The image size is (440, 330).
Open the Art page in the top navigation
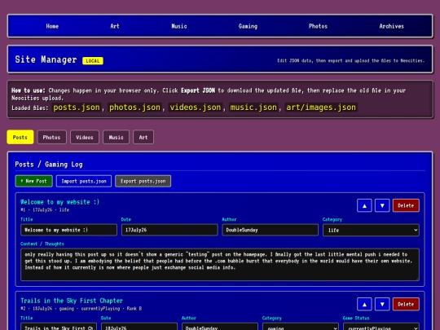click(x=115, y=26)
